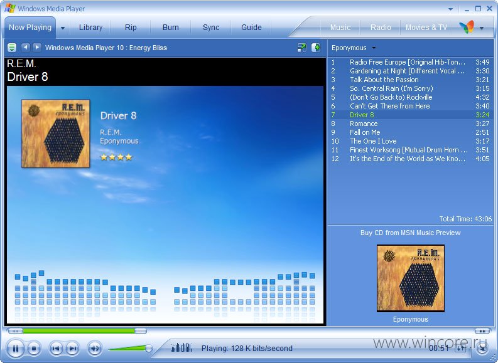This screenshot has height=363, width=498.
Task: Switch to skin mode via bottom-right icon
Action: click(x=482, y=349)
